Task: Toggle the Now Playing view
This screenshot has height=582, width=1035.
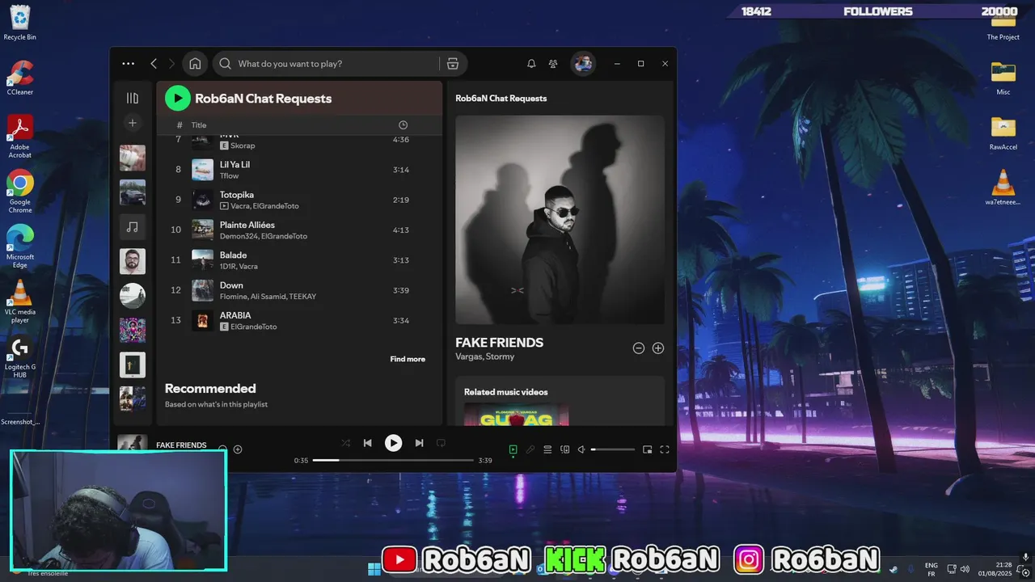Action: coord(513,449)
